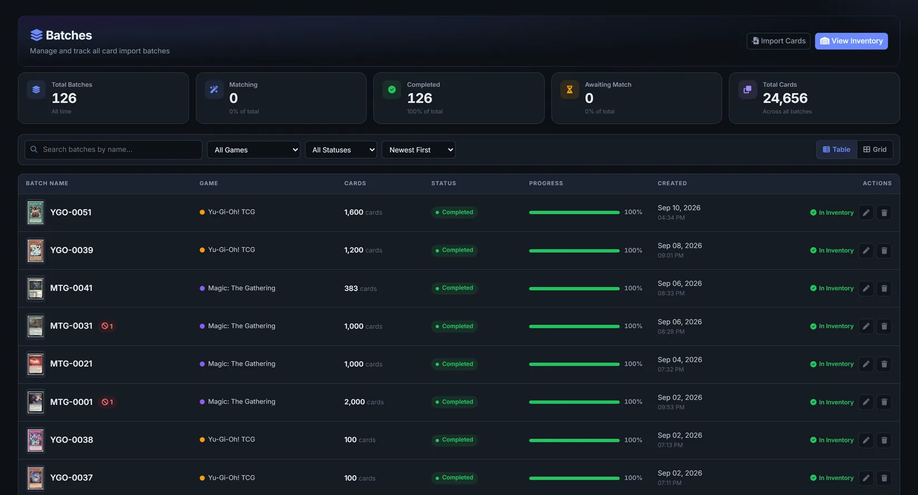
Task: Click the YGO-0038 card thumbnail
Action: [36, 440]
